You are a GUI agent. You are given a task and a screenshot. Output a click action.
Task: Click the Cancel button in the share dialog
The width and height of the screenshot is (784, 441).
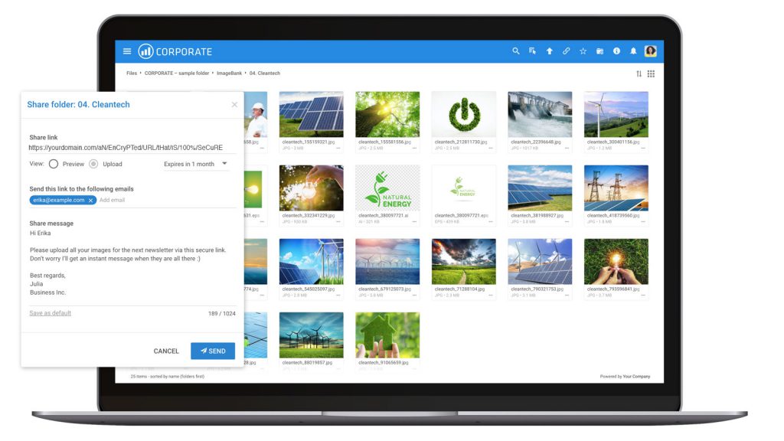[166, 351]
